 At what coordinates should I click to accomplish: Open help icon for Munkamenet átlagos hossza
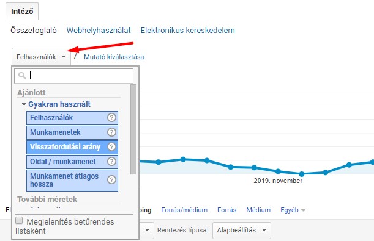(x=111, y=180)
